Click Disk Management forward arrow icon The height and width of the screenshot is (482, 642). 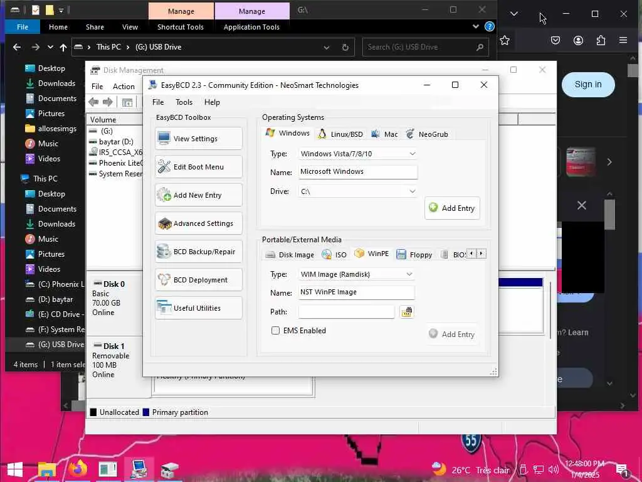point(108,102)
